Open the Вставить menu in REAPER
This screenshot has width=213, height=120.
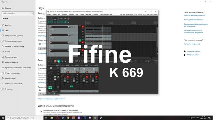pos(64,14)
